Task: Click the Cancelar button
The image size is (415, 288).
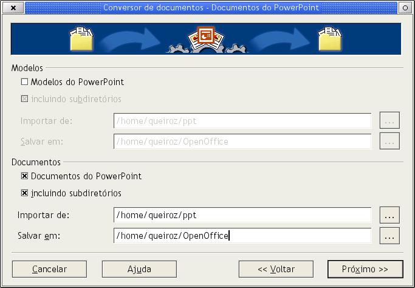Action: (x=49, y=269)
